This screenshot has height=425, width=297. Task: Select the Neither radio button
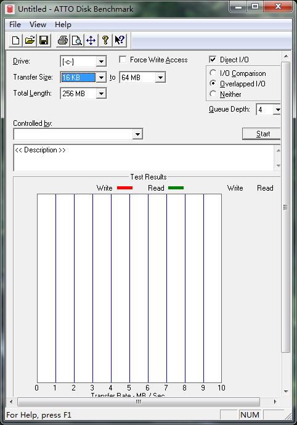pos(213,94)
